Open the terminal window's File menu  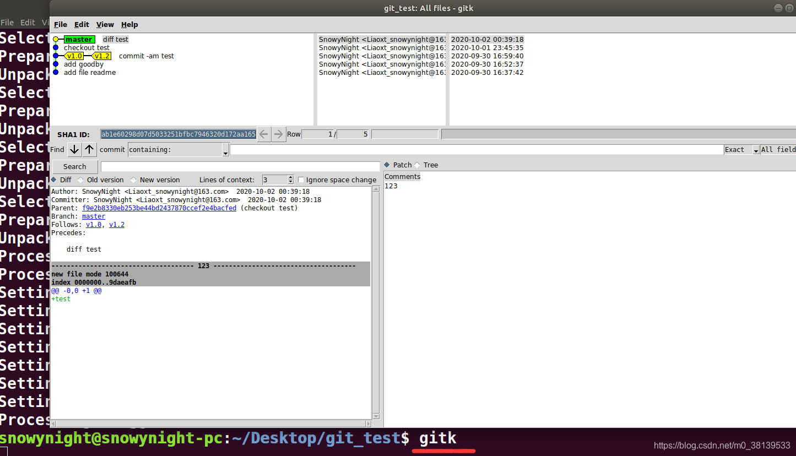[x=7, y=23]
